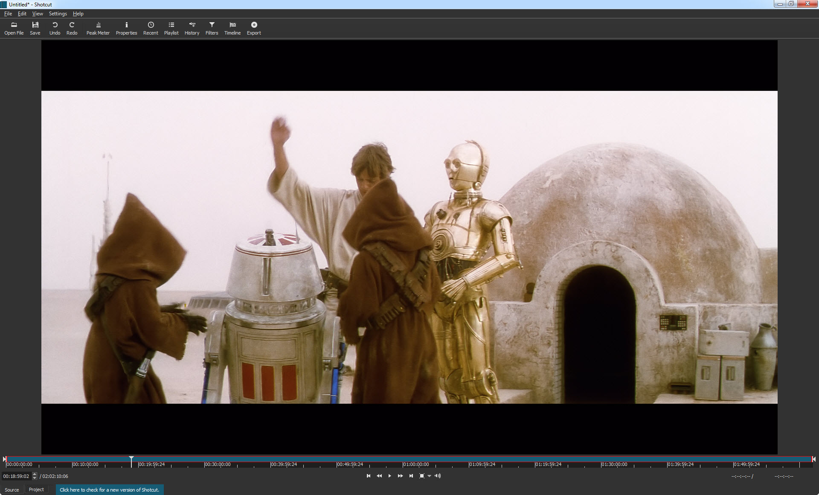Open the Filters panel
Image resolution: width=819 pixels, height=495 pixels.
click(212, 28)
